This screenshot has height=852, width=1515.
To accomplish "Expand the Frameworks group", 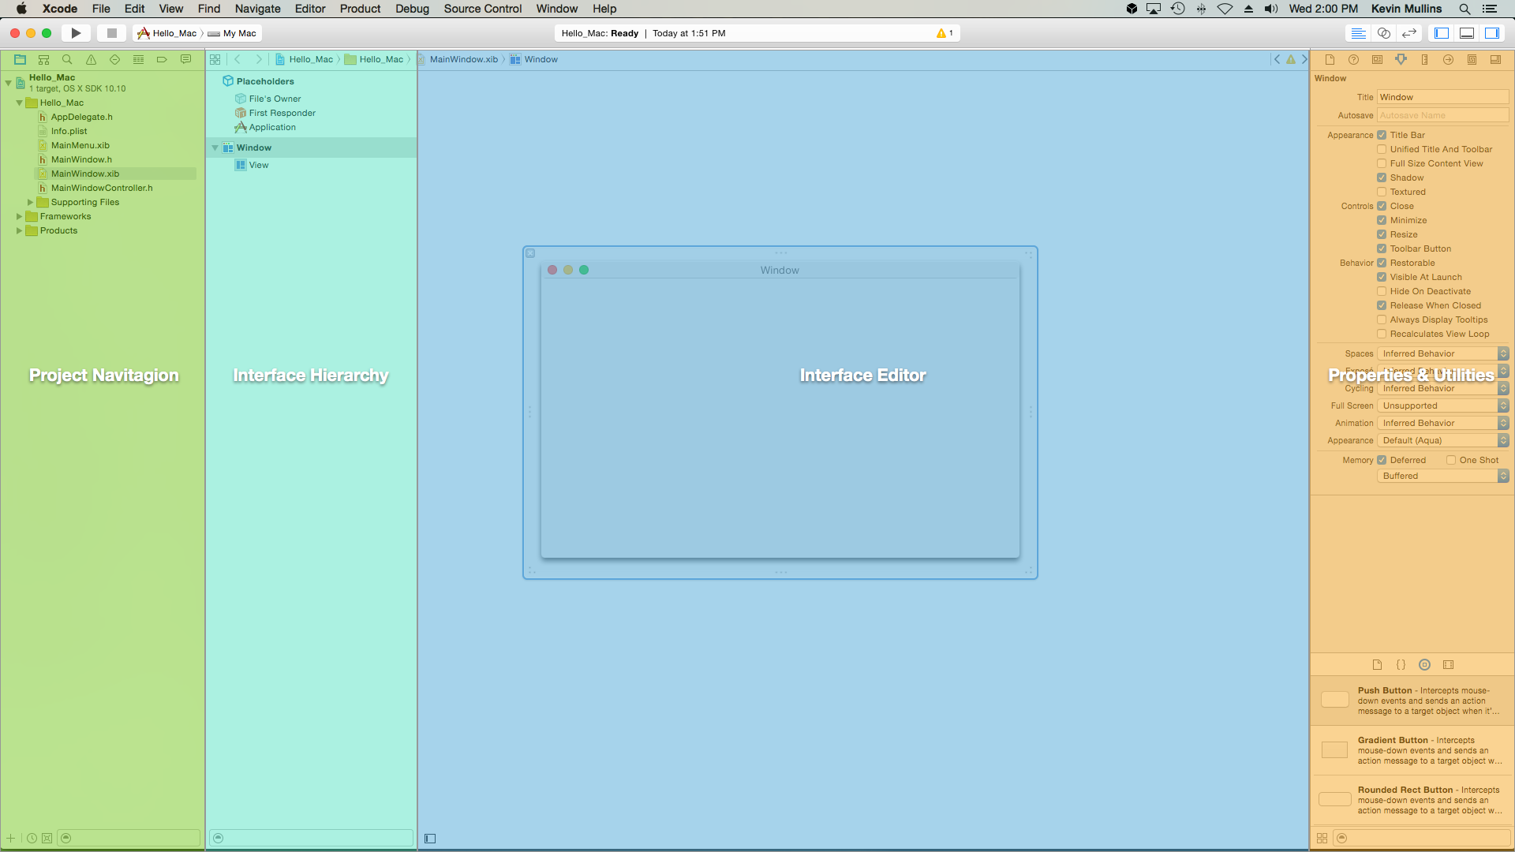I will pyautogui.click(x=18, y=216).
